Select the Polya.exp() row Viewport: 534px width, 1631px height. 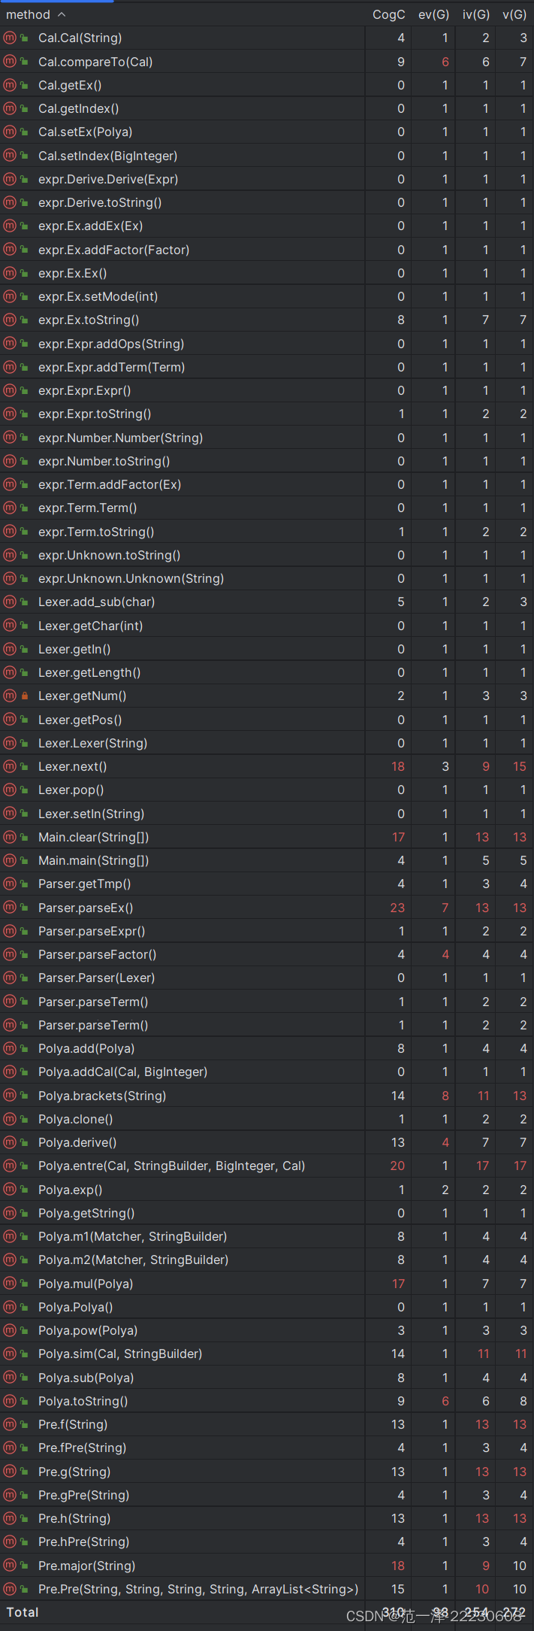(x=267, y=1190)
